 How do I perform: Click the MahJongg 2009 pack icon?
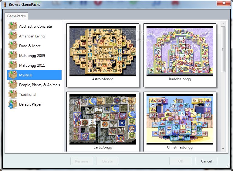[x=13, y=55]
